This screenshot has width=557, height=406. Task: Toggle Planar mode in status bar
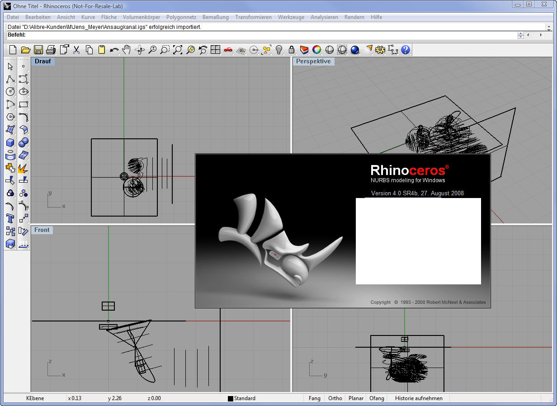(356, 398)
